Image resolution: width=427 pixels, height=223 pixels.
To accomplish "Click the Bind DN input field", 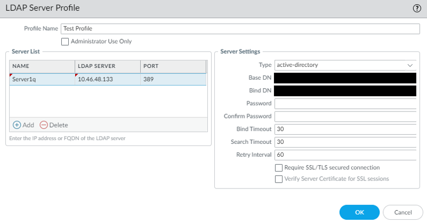I will [x=345, y=91].
